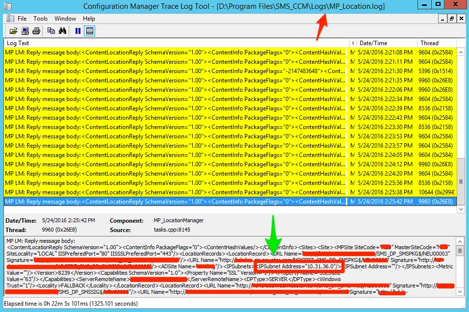Screen dimensions: 469x312
Task: Click the IPSubnet Address="10.31.36.0" text
Action: [299, 266]
